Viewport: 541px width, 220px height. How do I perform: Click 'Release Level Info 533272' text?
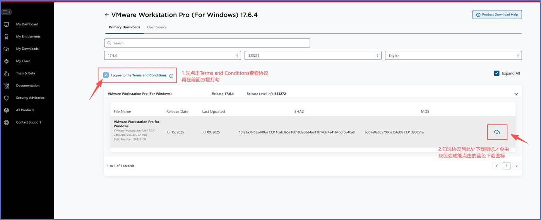(x=266, y=94)
